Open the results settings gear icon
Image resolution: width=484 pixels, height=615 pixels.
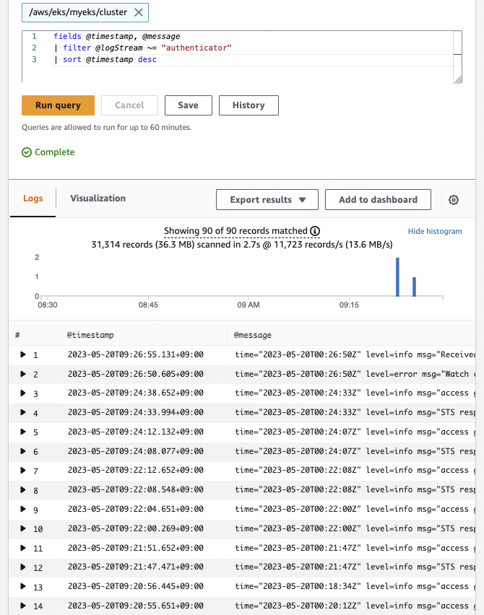[x=454, y=200]
